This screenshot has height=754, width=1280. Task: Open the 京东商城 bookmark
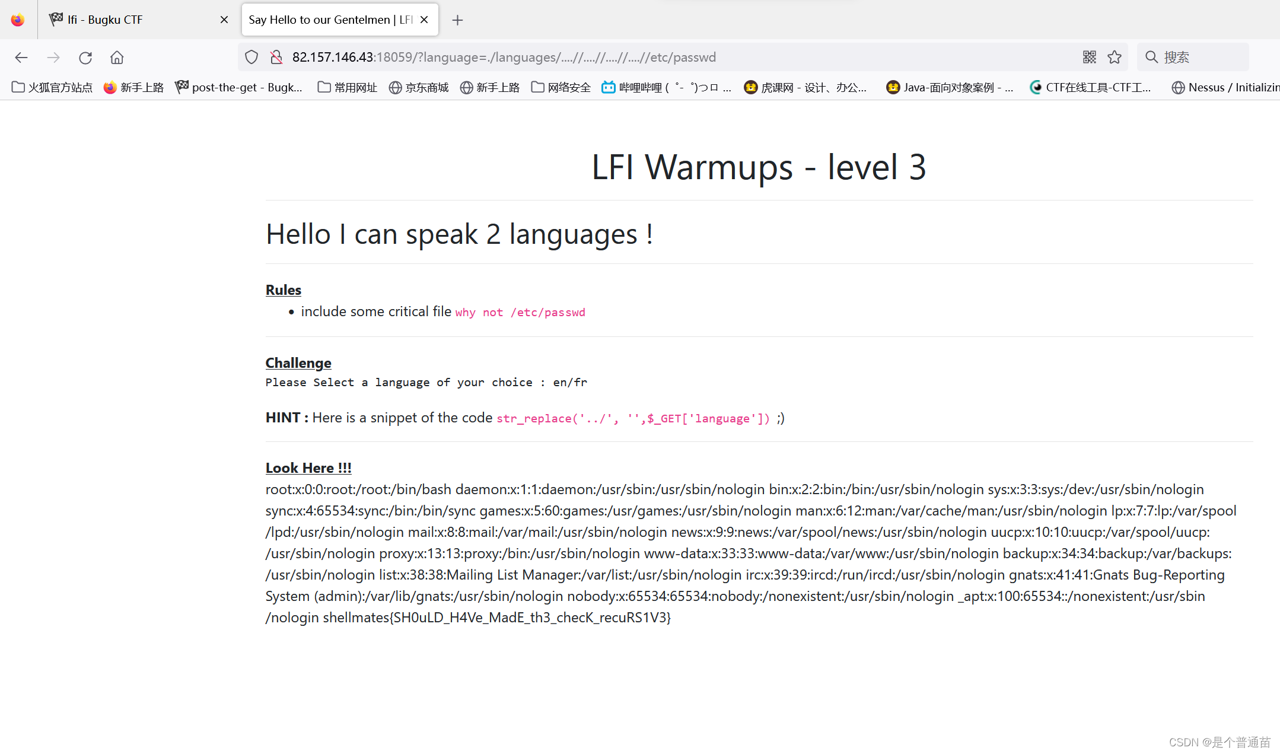418,87
